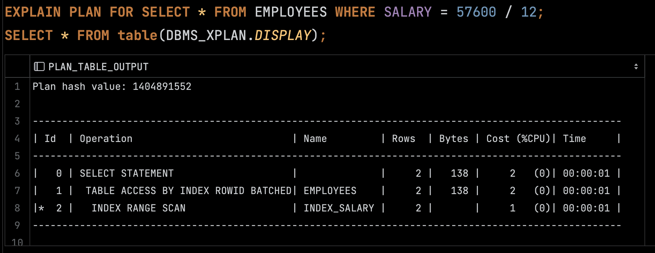Click the DBMS_XPLAN package name

pos(206,35)
